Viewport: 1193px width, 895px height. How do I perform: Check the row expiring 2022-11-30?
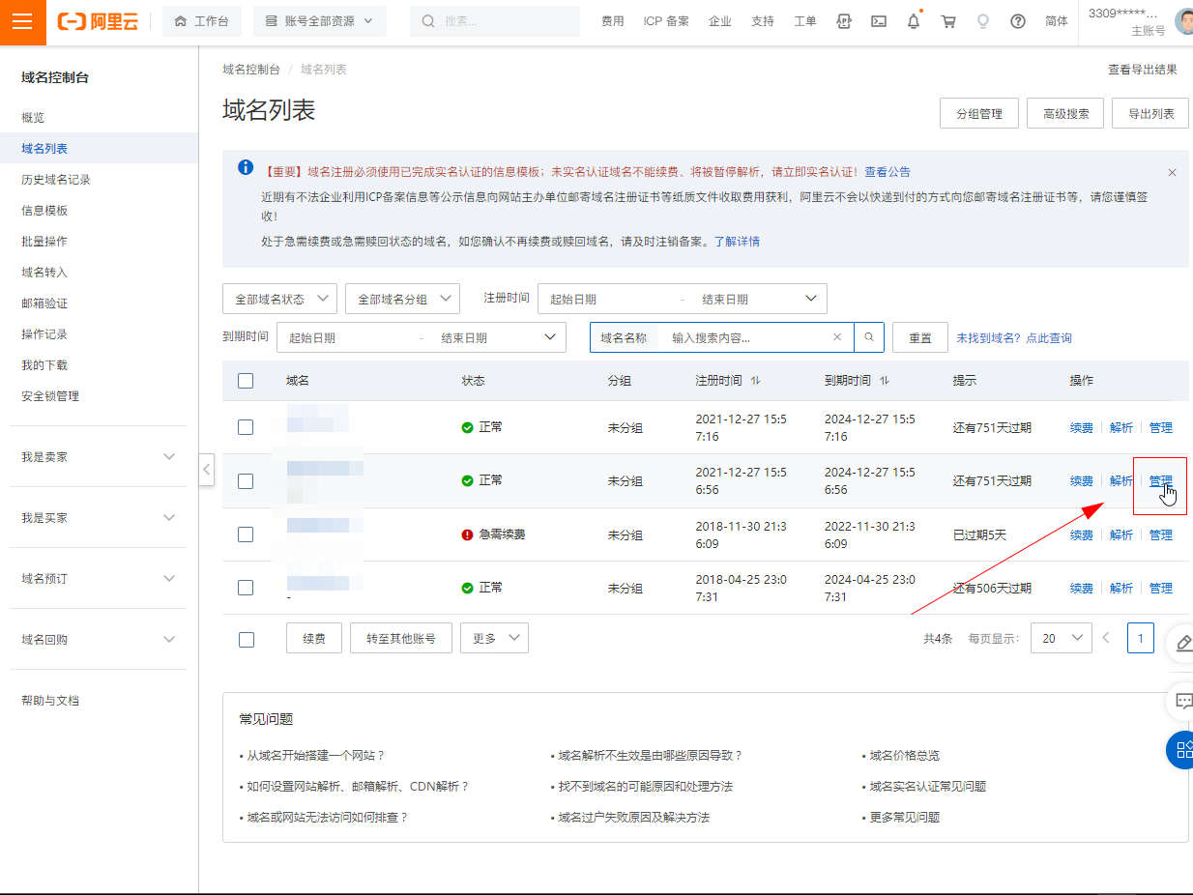(246, 534)
